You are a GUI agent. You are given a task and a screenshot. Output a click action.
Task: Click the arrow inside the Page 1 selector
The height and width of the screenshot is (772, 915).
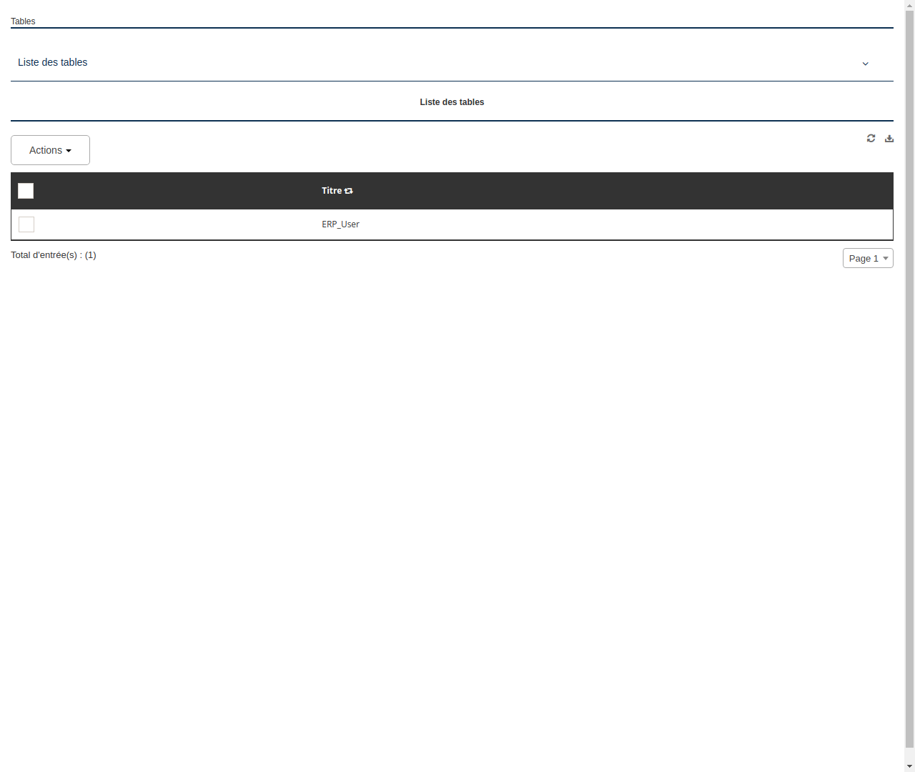click(886, 258)
